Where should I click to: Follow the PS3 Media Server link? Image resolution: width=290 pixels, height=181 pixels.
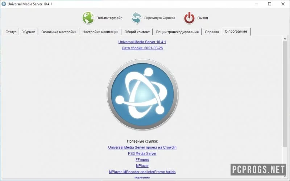click(142, 153)
